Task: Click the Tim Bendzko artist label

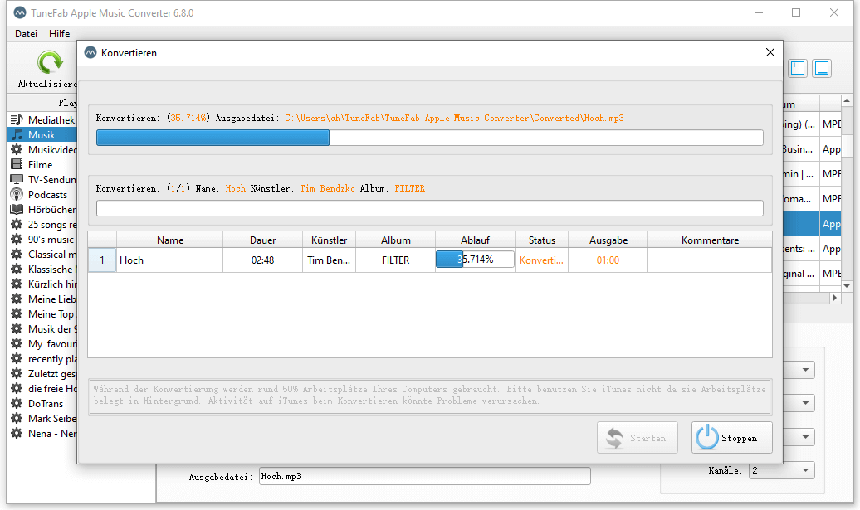Action: click(x=327, y=188)
